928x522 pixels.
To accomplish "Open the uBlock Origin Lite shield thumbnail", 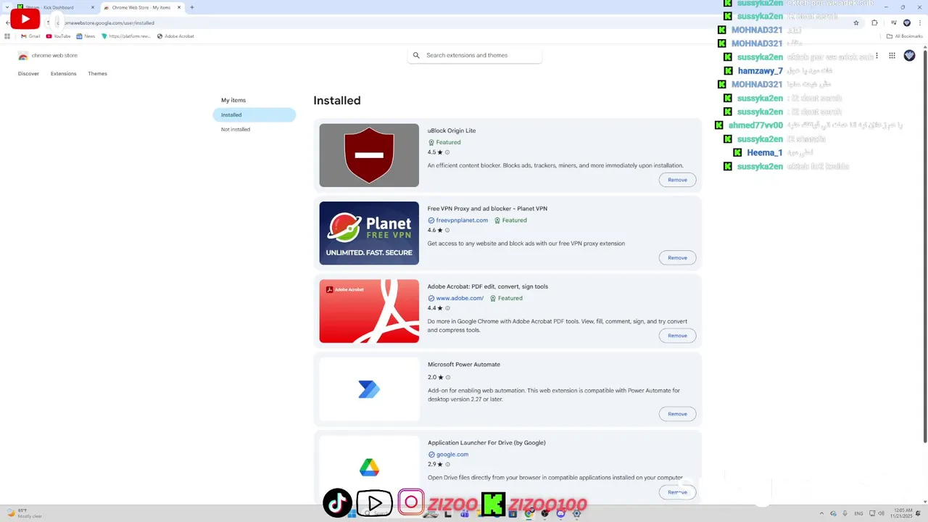I will (x=369, y=155).
